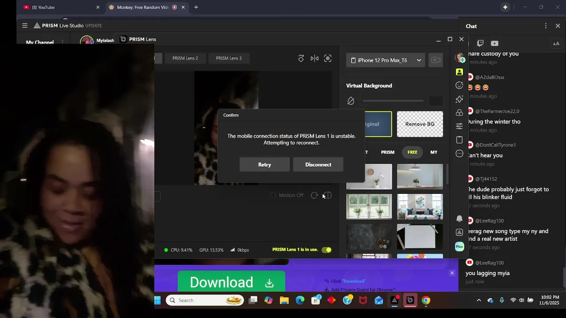Screen dimensions: 566x318
Task: Click the flip horizontal mirror icon
Action: coord(314,58)
